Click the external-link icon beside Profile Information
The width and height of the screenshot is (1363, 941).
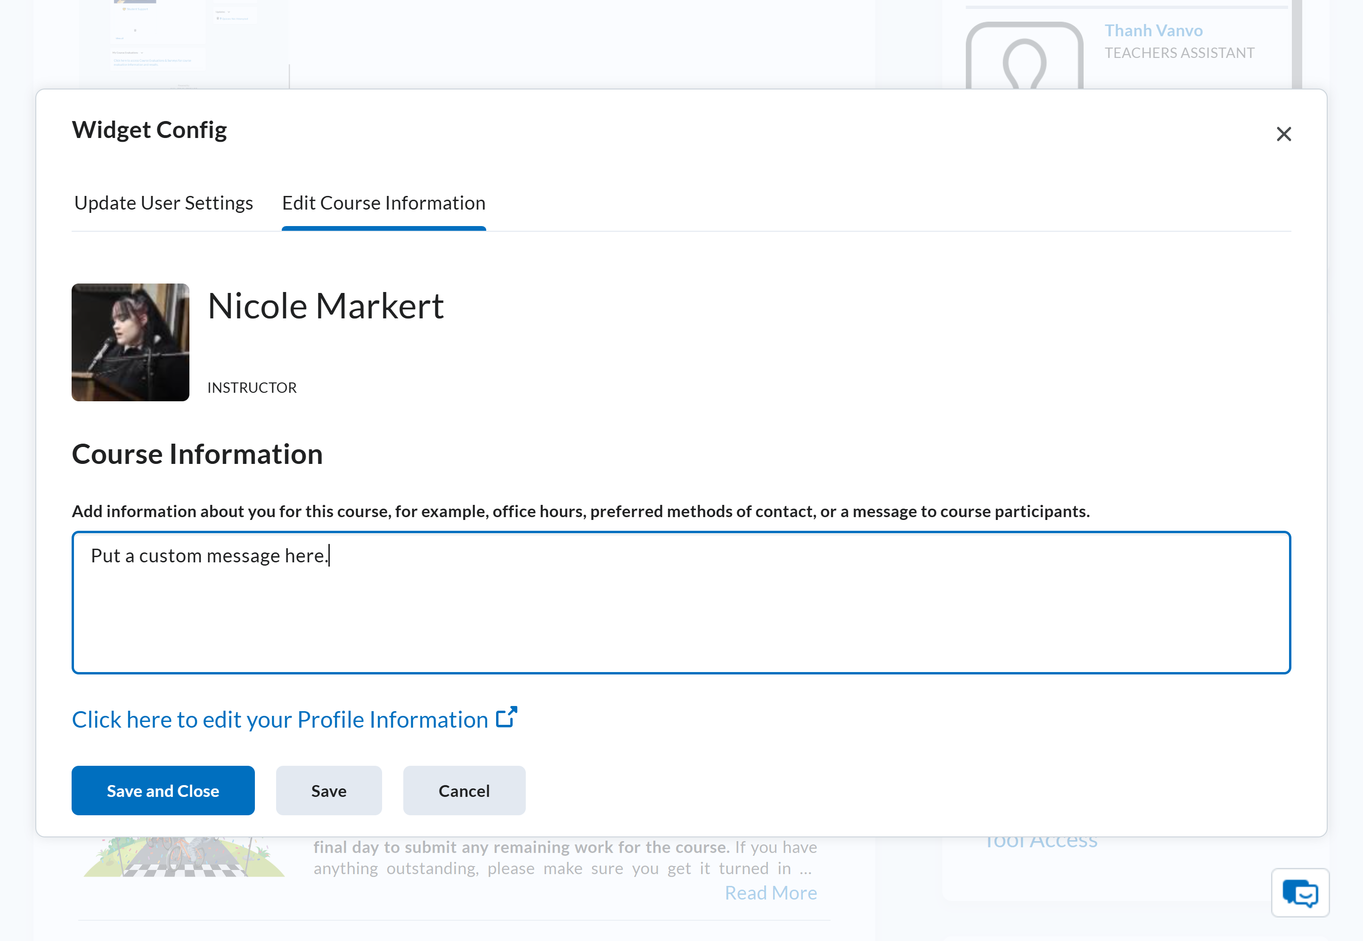tap(506, 718)
